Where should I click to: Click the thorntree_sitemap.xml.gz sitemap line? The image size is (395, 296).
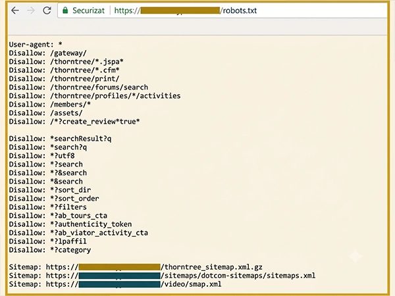pyautogui.click(x=136, y=267)
